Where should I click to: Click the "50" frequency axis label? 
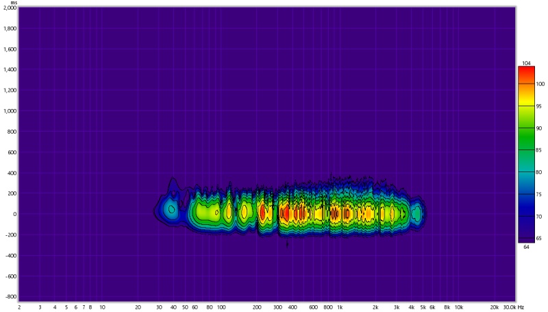pos(185,307)
